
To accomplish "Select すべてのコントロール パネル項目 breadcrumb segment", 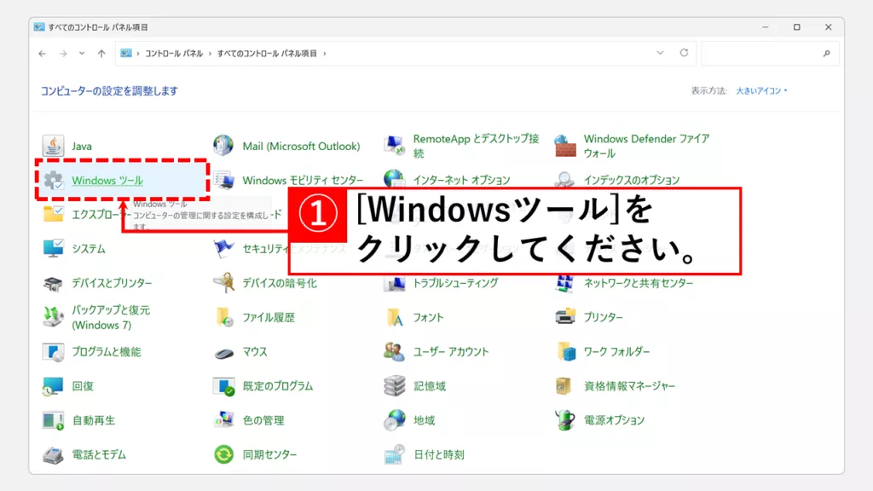I will click(x=266, y=53).
